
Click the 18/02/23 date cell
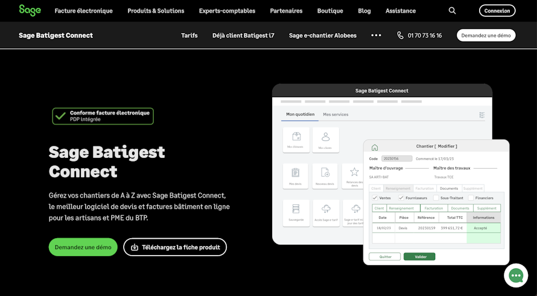(384, 228)
